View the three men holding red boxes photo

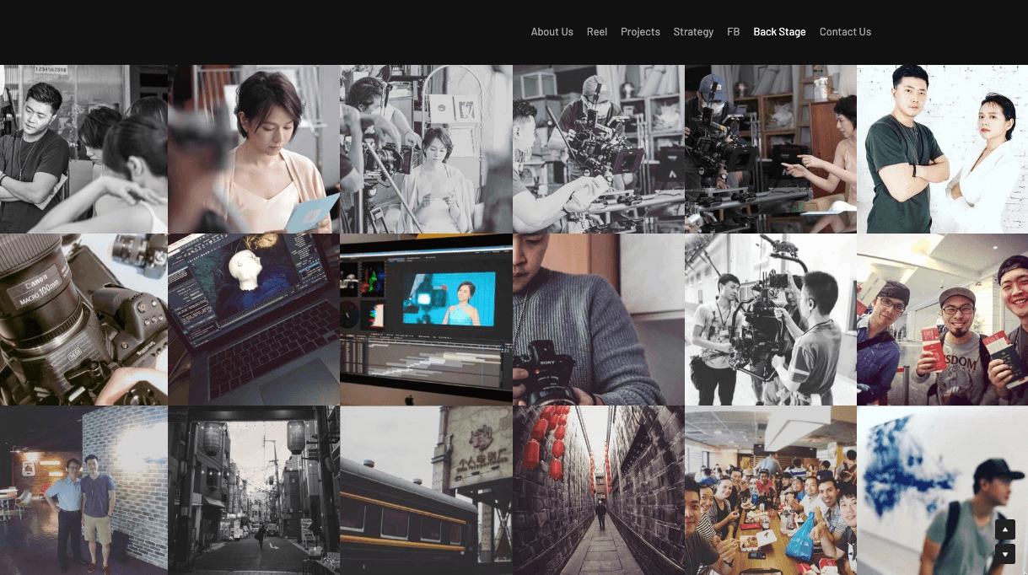(942, 320)
